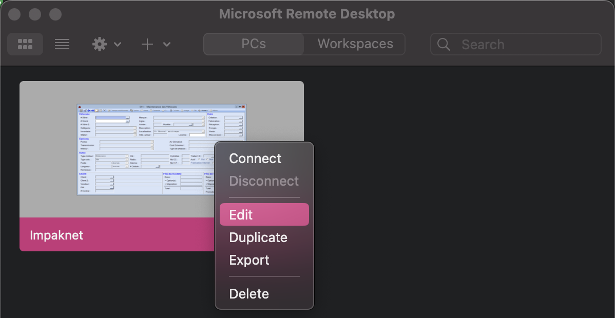Choose Edit from the context menu
The width and height of the screenshot is (615, 318).
click(x=264, y=214)
